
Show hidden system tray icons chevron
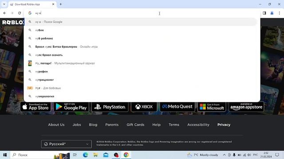click(224, 155)
